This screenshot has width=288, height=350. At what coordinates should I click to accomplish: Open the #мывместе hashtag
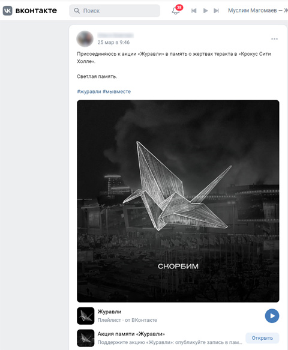(x=116, y=91)
